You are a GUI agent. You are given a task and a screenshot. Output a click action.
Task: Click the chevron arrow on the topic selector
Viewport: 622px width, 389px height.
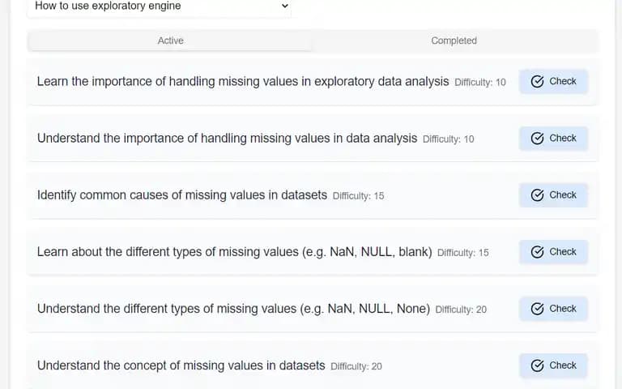point(284,6)
